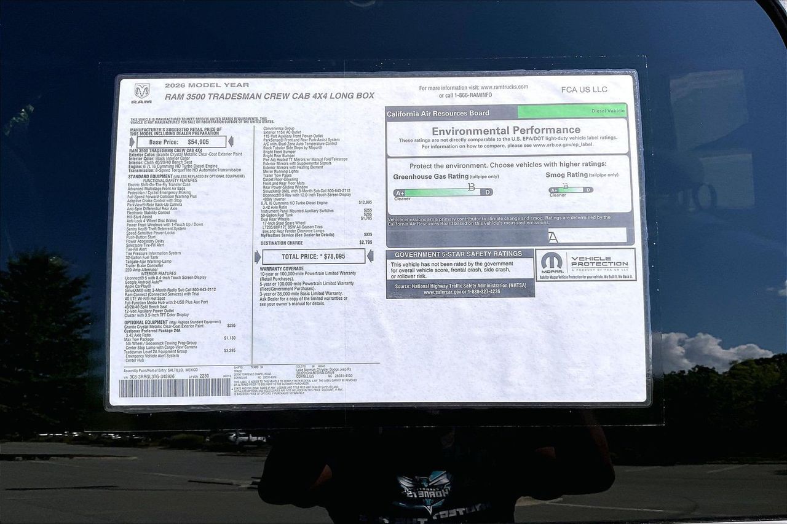Click the barcode under the VIN
This screenshot has height=524, width=787.
point(175,388)
